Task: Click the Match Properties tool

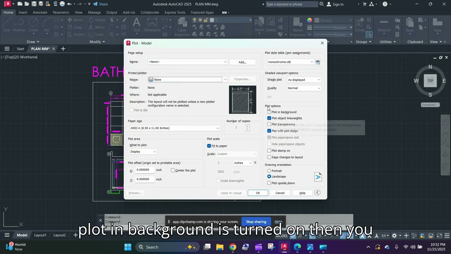Action: pyautogui.click(x=298, y=27)
